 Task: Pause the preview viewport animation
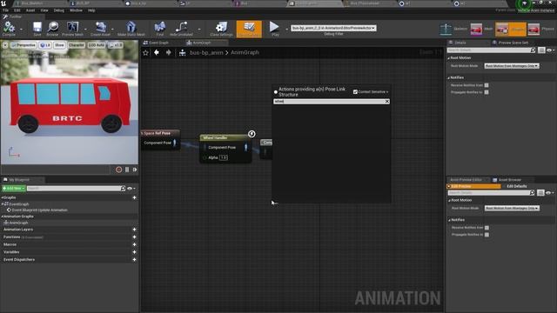click(127, 170)
